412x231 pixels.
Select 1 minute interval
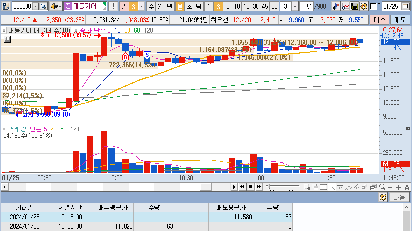click(209, 6)
